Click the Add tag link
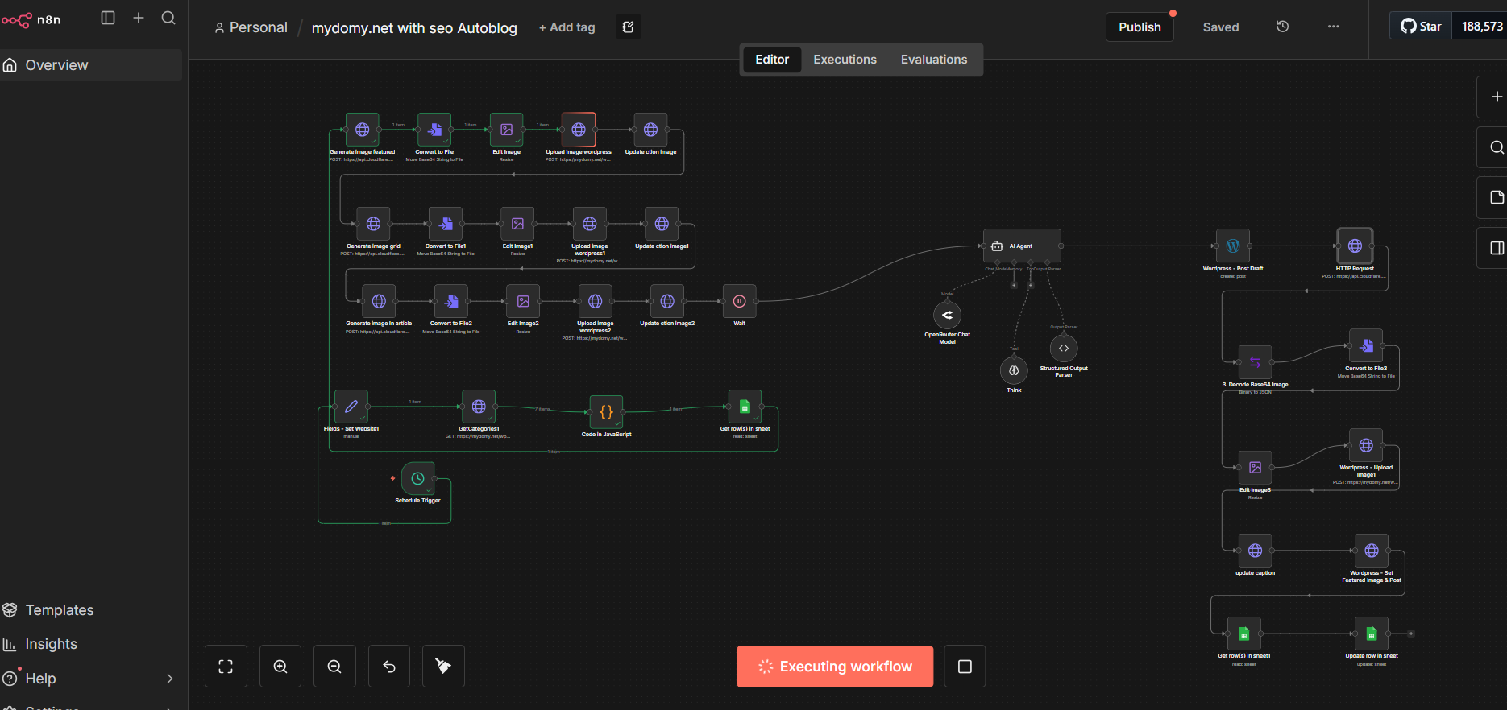The height and width of the screenshot is (710, 1507). [567, 27]
